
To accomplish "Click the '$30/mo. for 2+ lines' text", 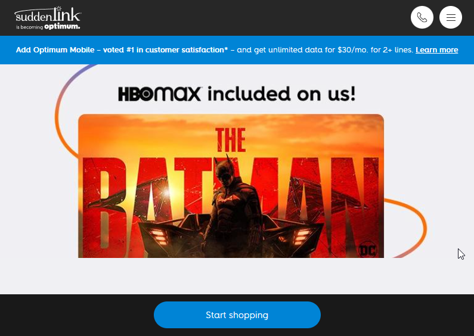I will pos(375,50).
